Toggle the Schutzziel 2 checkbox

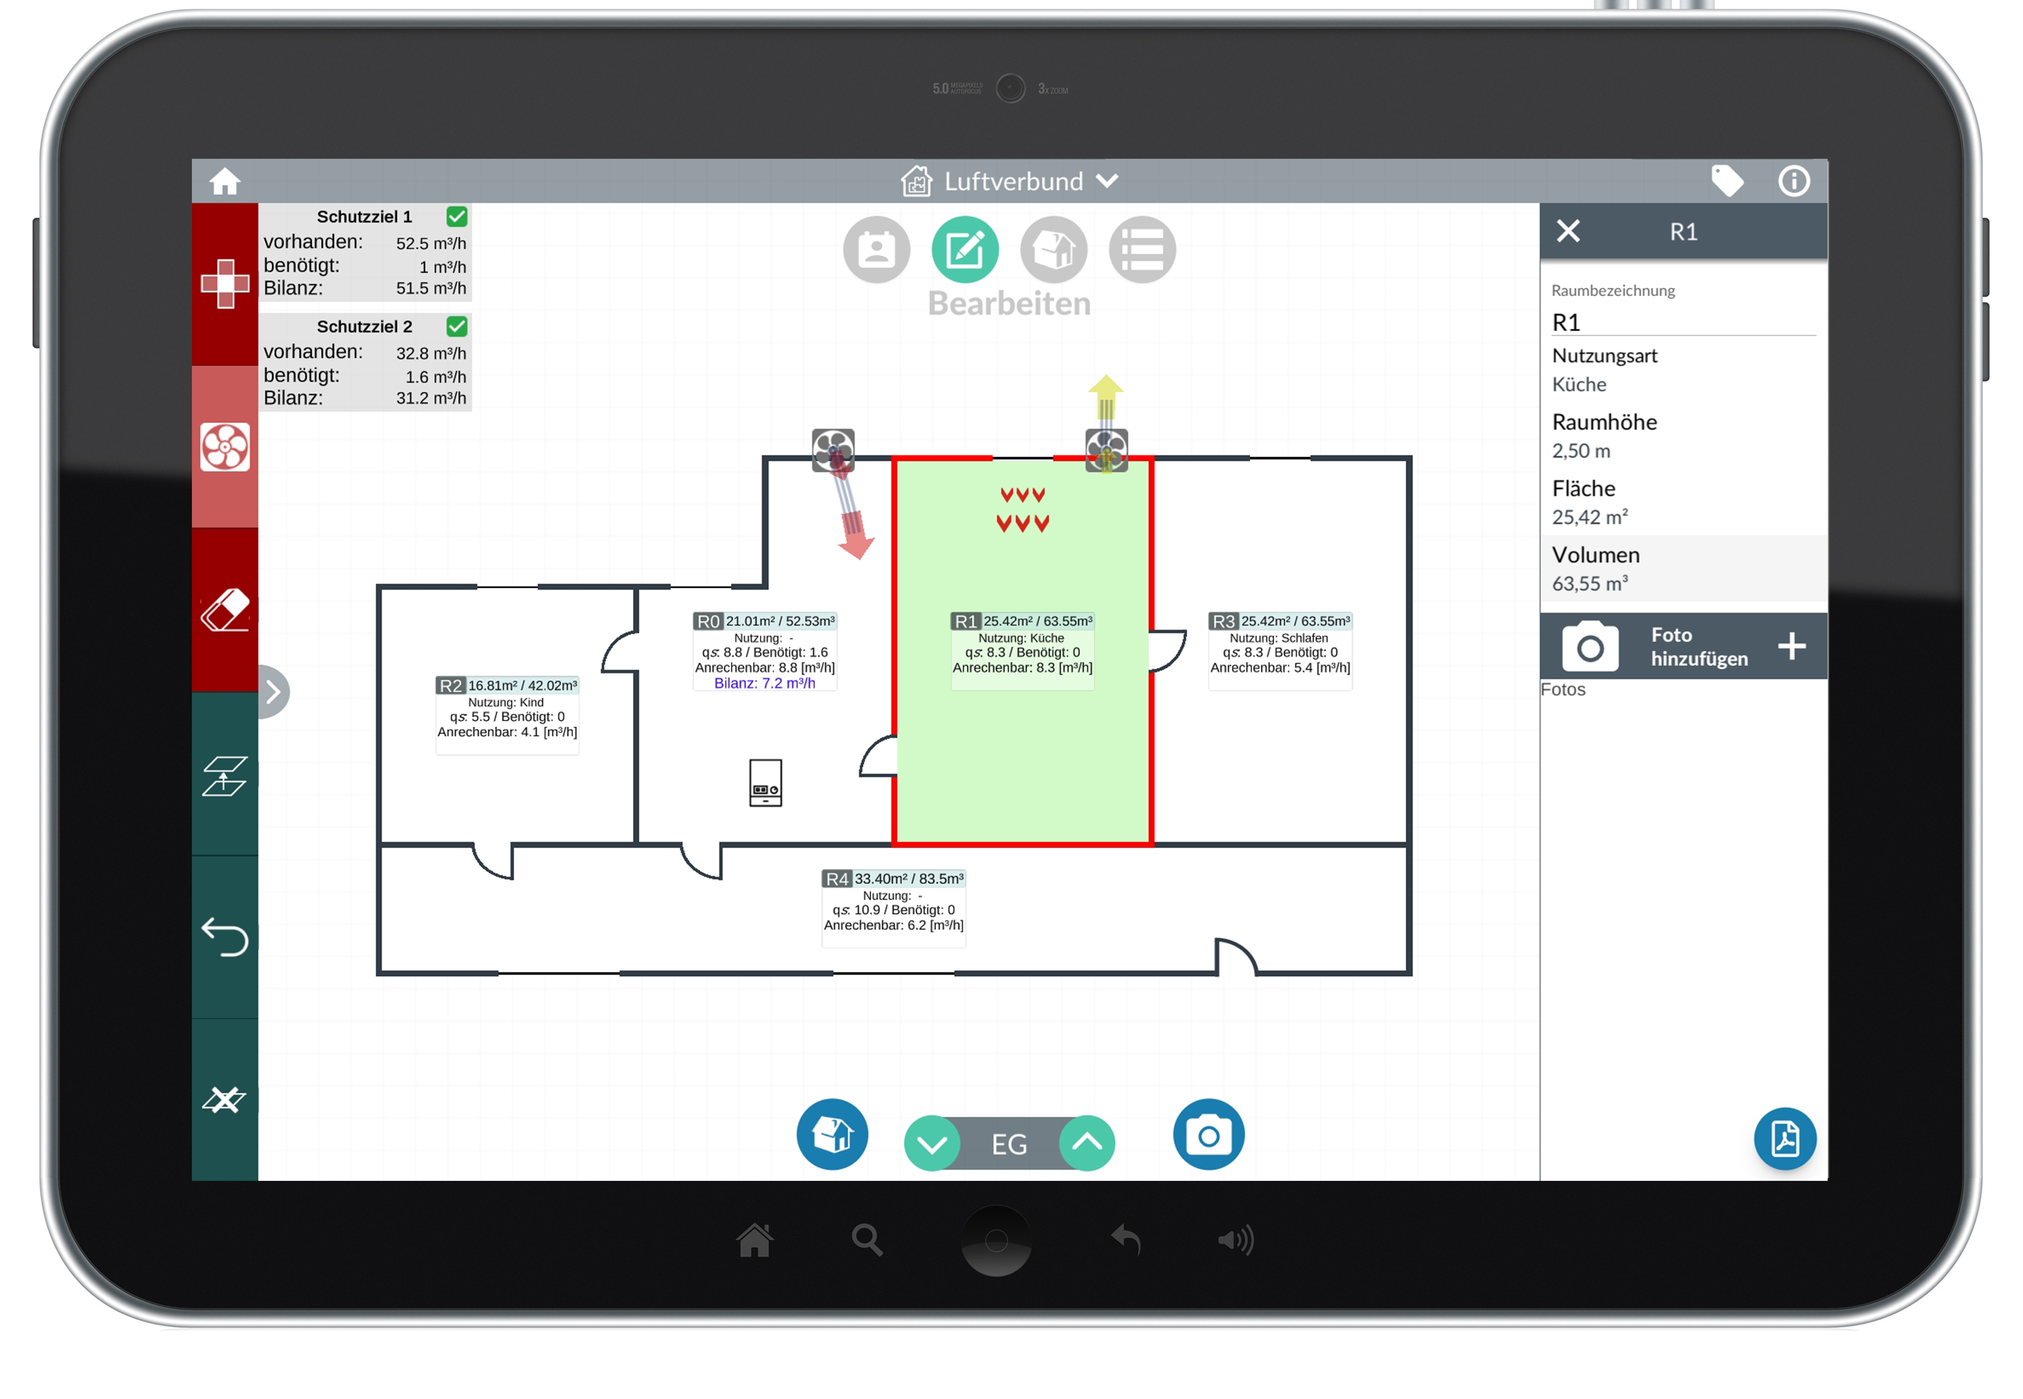coord(457,326)
